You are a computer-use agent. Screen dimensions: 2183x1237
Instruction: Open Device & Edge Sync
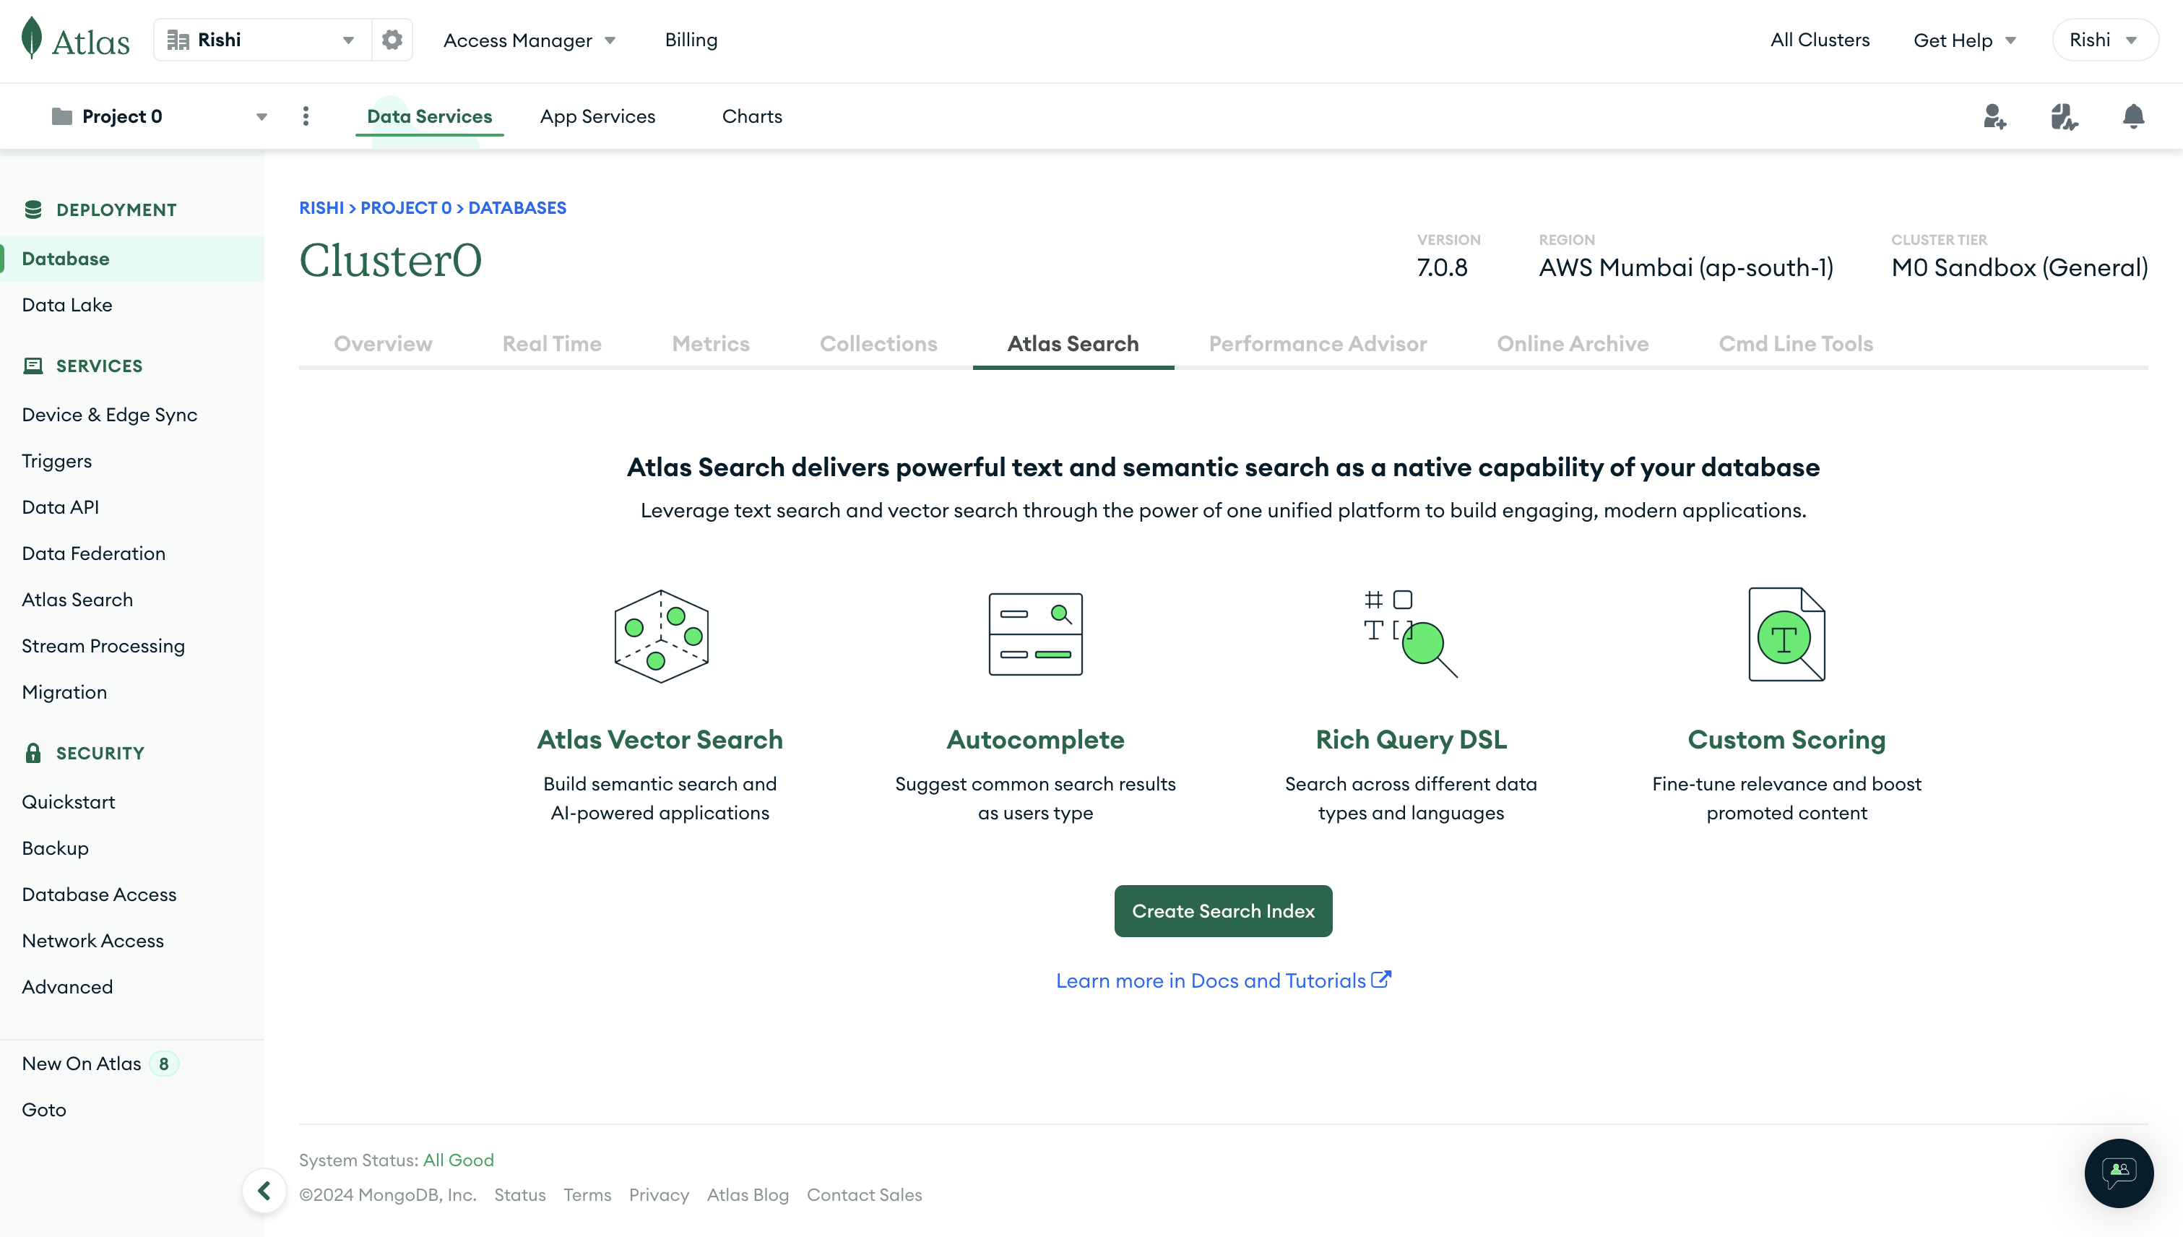[110, 415]
